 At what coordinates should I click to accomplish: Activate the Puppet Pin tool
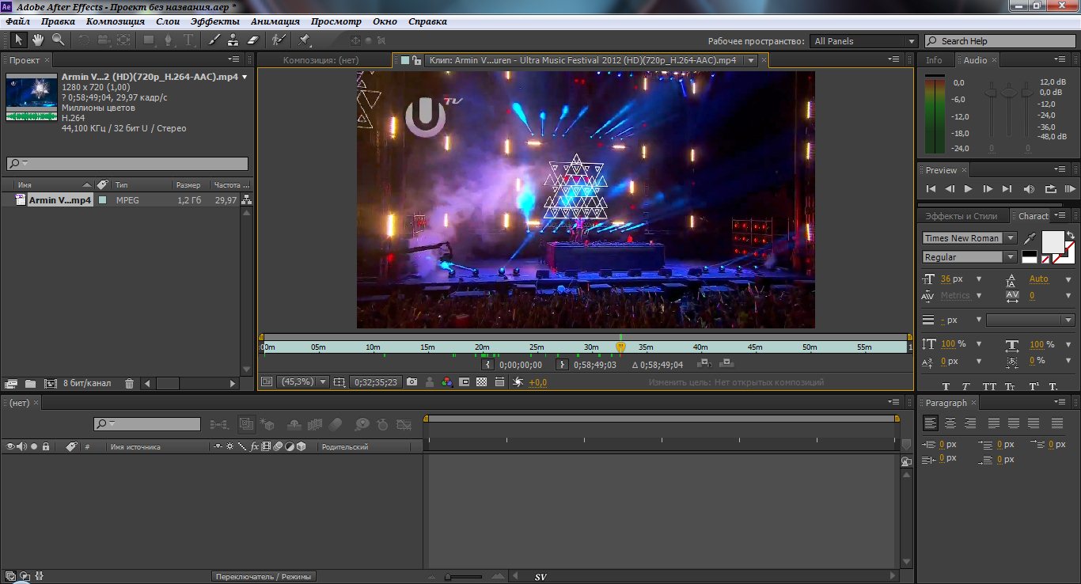pyautogui.click(x=304, y=40)
